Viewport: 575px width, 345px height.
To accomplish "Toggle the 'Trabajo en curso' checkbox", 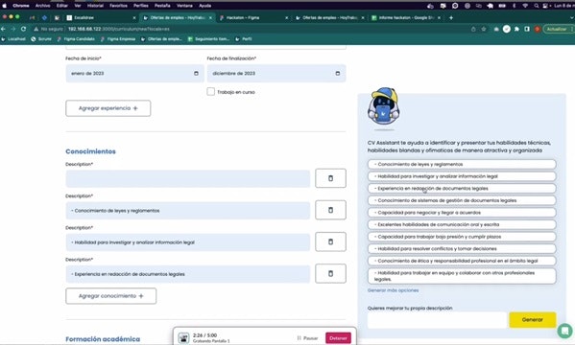I will tap(210, 92).
